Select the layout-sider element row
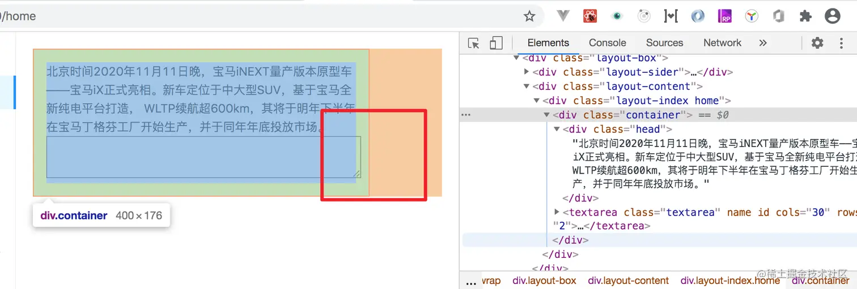This screenshot has height=289, width=857. coord(633,72)
